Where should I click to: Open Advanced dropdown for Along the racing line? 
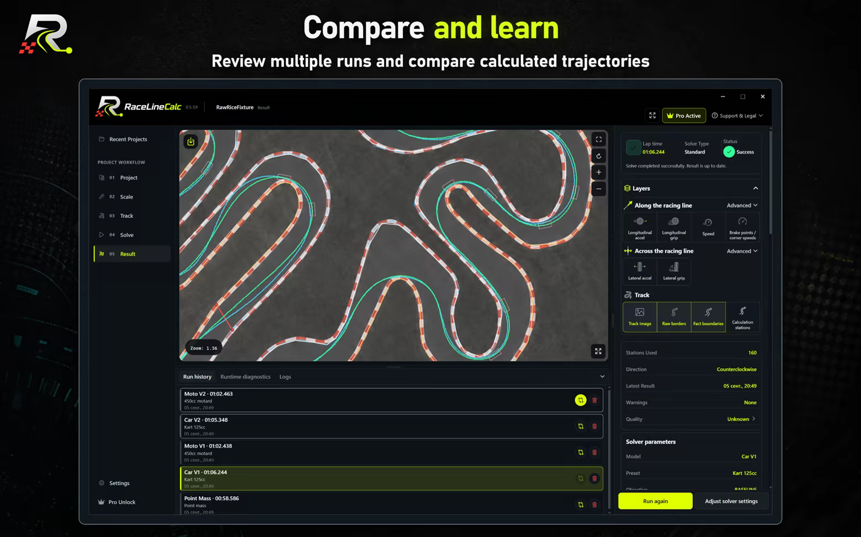(x=742, y=206)
